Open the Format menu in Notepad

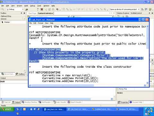(x=40, y=23)
